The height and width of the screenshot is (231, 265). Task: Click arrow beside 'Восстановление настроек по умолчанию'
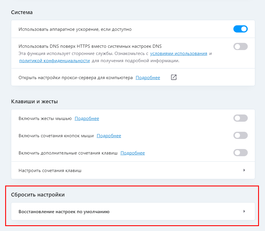tap(244, 211)
